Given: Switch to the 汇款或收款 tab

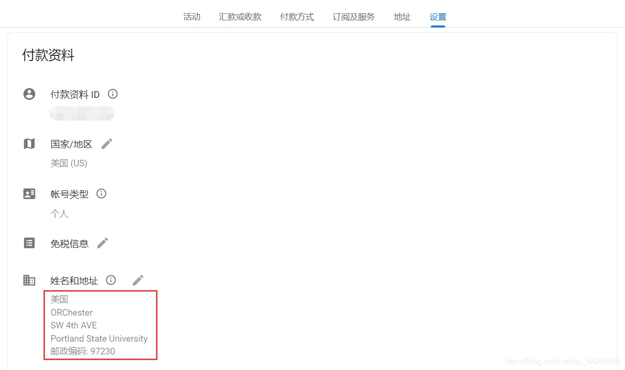Looking at the screenshot, I should [x=240, y=17].
